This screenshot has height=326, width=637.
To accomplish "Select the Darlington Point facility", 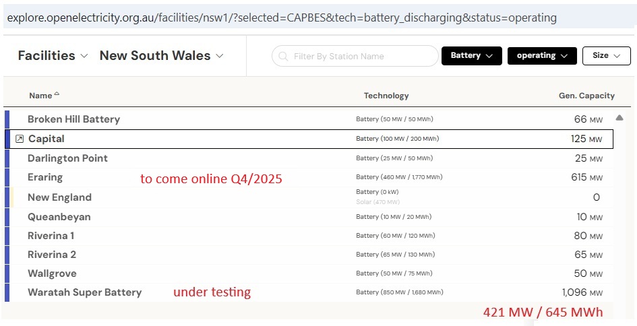I will (x=67, y=158).
